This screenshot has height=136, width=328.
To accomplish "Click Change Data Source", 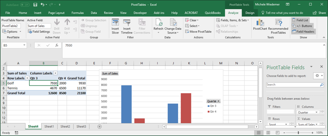I will [173, 27].
